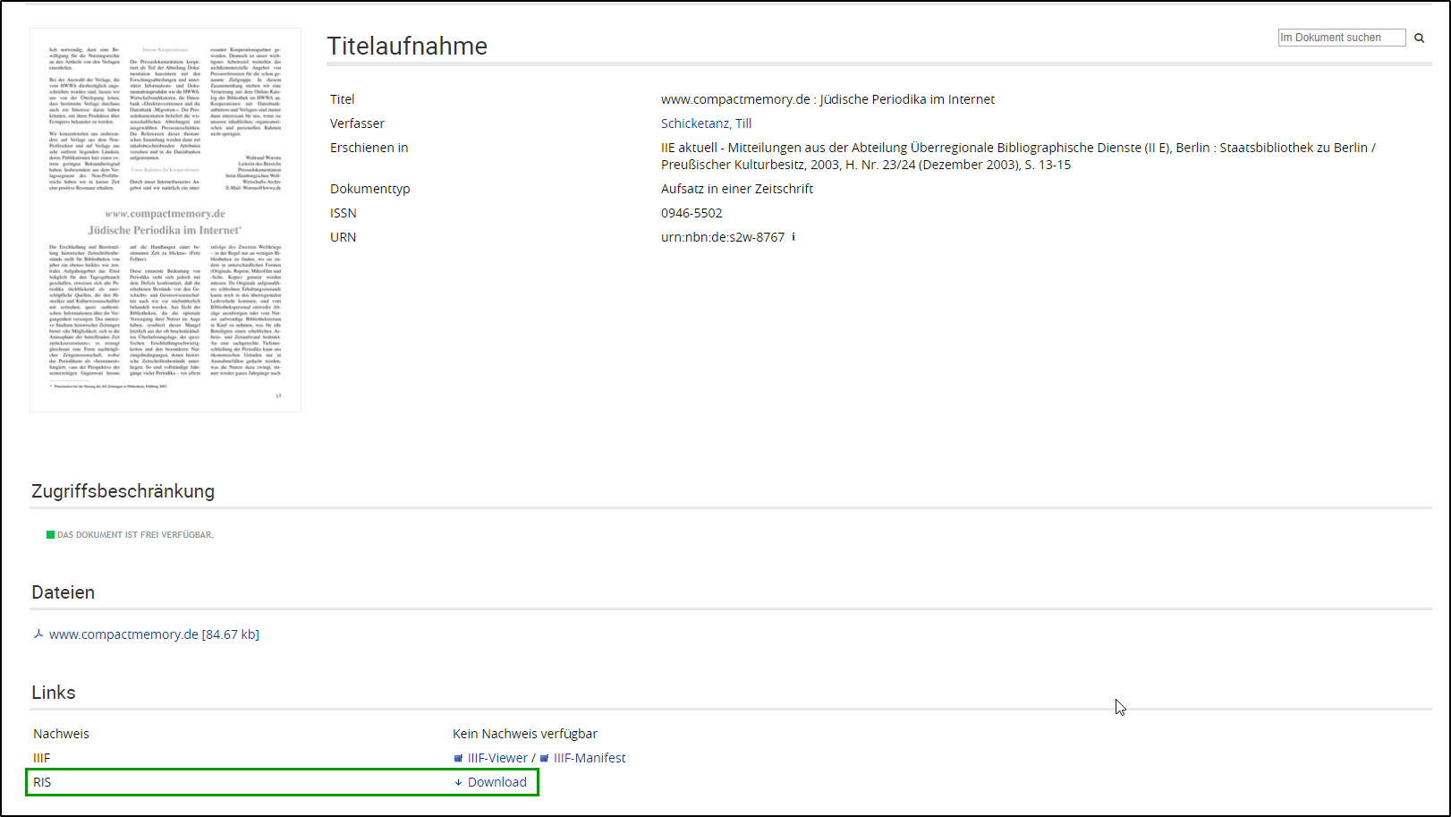Open the document page thumbnail preview
Viewport: 1451px width, 817px height.
tap(165, 220)
